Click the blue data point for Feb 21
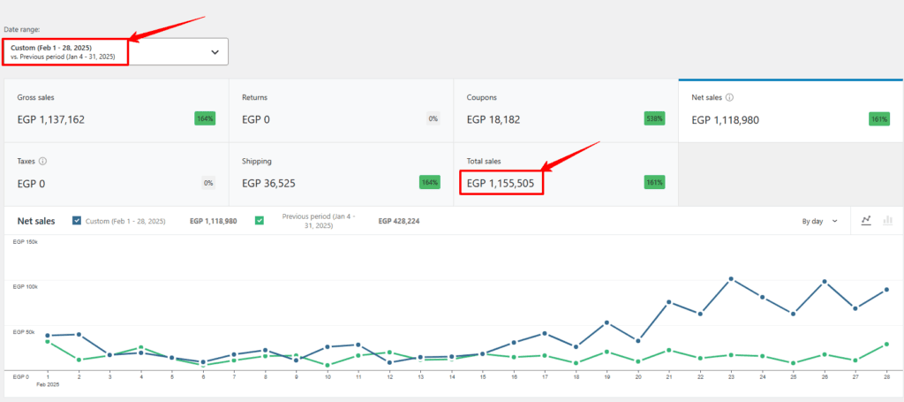Image resolution: width=904 pixels, height=402 pixels. tap(669, 301)
